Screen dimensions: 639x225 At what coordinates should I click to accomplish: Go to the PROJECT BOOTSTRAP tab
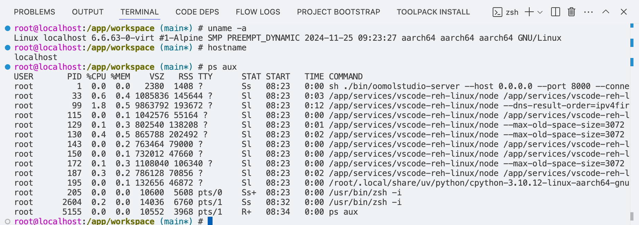(338, 12)
